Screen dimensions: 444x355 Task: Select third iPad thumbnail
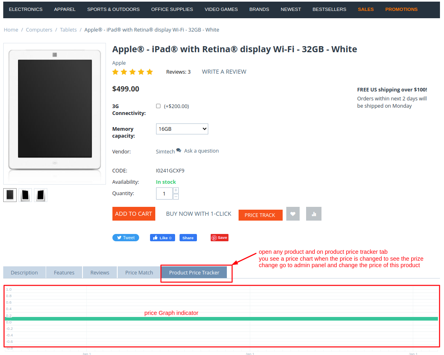coord(40,195)
